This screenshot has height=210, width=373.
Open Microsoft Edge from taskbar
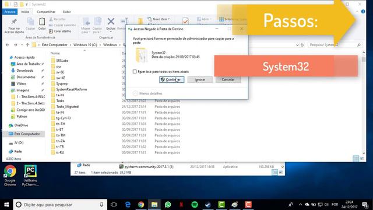click(128, 205)
